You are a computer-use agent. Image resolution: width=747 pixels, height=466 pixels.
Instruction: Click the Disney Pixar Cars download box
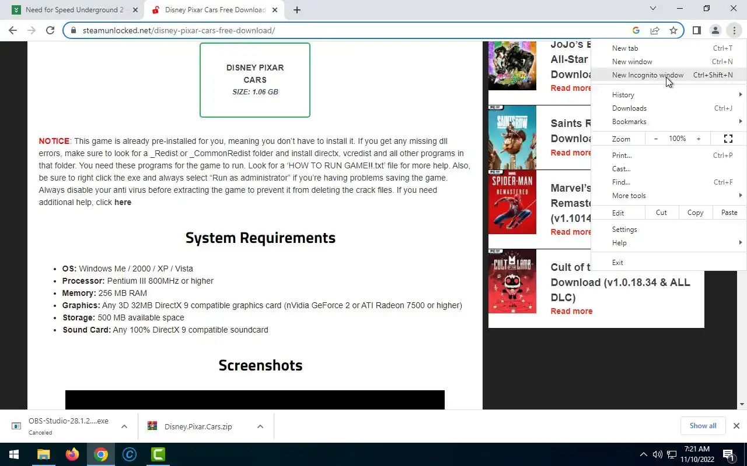point(255,80)
